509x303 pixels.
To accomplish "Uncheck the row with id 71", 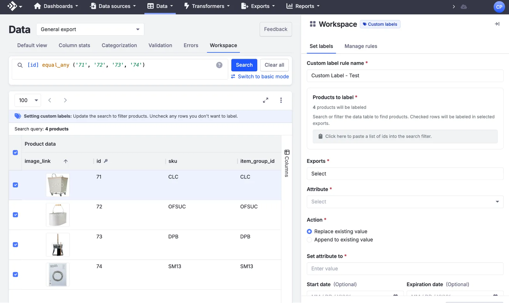I will click(15, 185).
